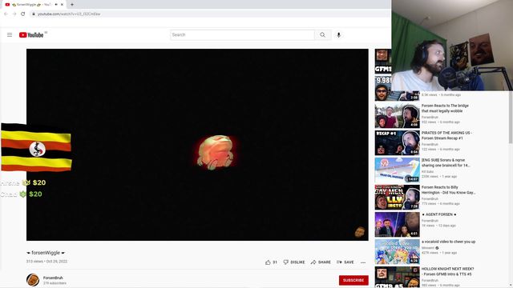The height and width of the screenshot is (288, 513).
Task: Like the video with thumbs up
Action: (x=268, y=262)
